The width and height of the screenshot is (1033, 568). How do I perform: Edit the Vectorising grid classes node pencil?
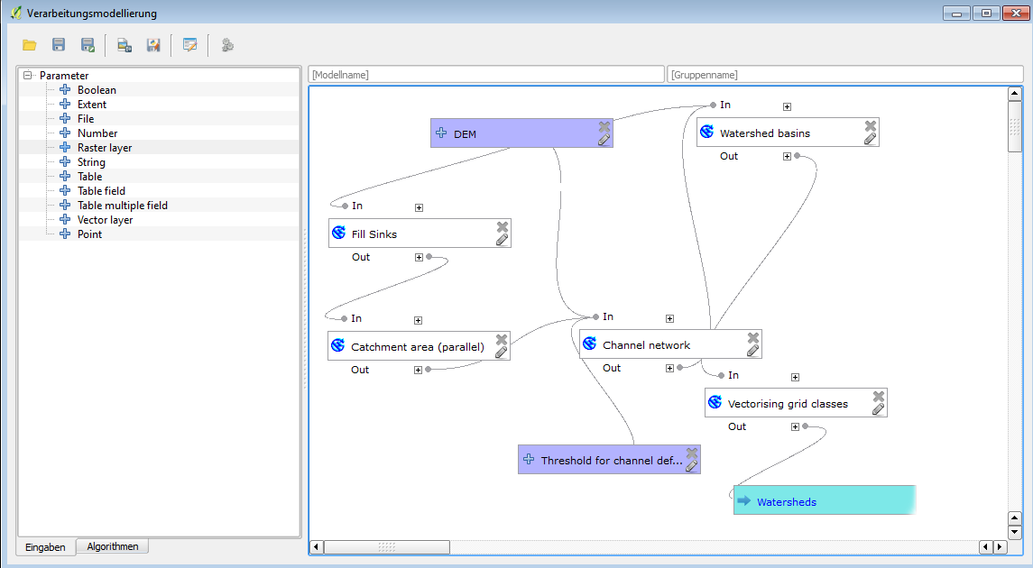tap(878, 409)
